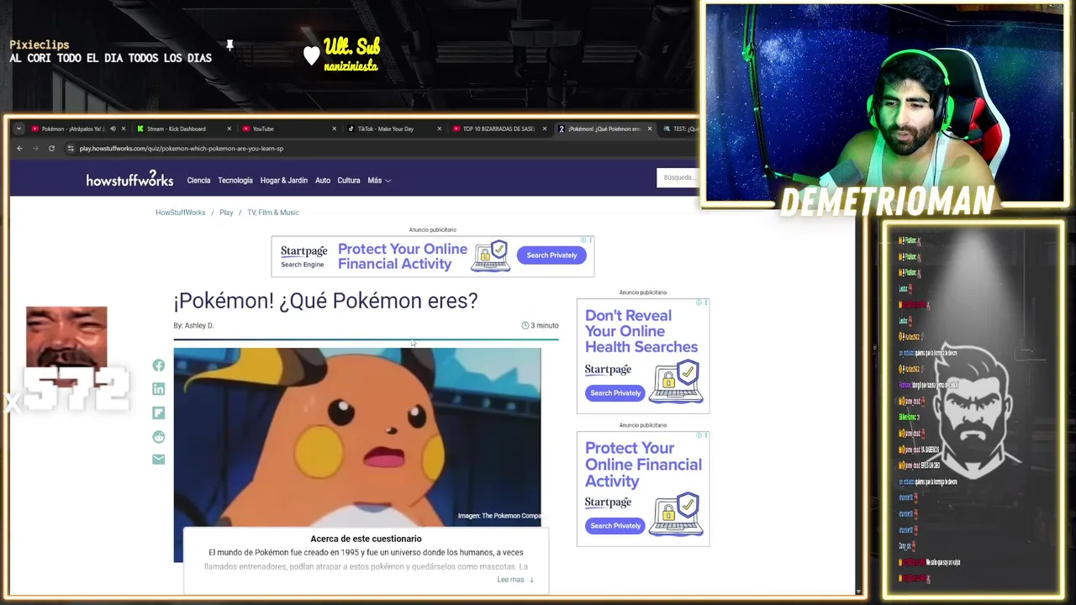Click the quiz title ¡Pokémon! ¿Qué Pokémon eres?
Screen dimensions: 1076x605
(x=325, y=301)
